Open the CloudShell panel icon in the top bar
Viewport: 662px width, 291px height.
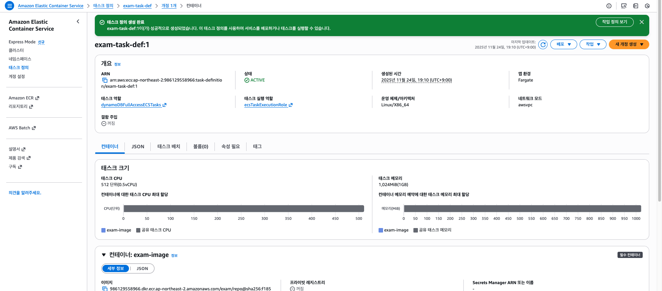[x=635, y=6]
